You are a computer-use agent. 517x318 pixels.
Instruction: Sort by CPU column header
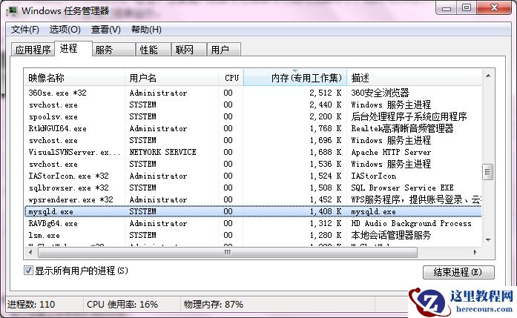coord(231,78)
